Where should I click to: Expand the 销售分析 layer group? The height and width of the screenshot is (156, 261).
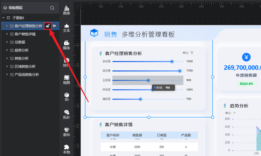click(7, 58)
